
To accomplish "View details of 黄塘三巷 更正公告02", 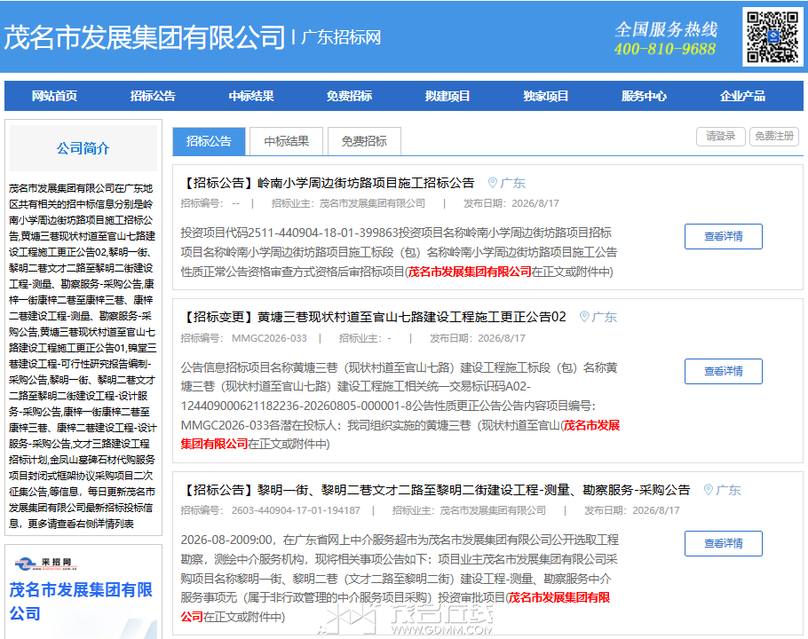I will 724,371.
